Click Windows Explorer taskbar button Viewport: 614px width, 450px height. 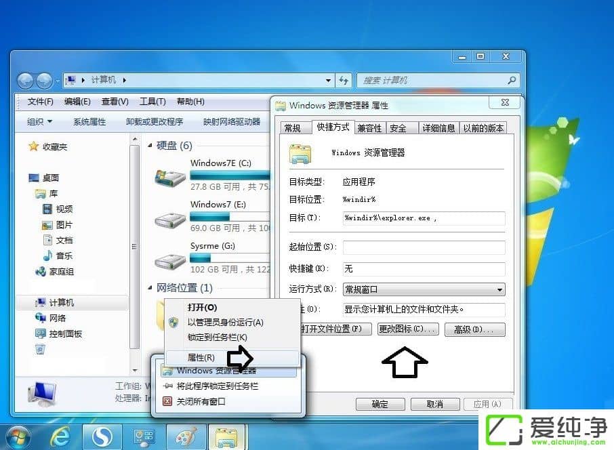226,437
